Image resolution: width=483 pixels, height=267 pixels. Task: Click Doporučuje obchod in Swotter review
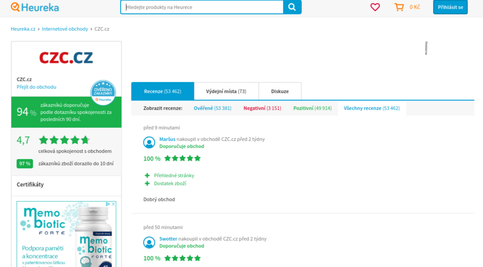point(182,246)
